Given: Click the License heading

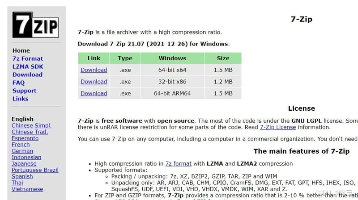Looking at the screenshot, I should point(301,108).
